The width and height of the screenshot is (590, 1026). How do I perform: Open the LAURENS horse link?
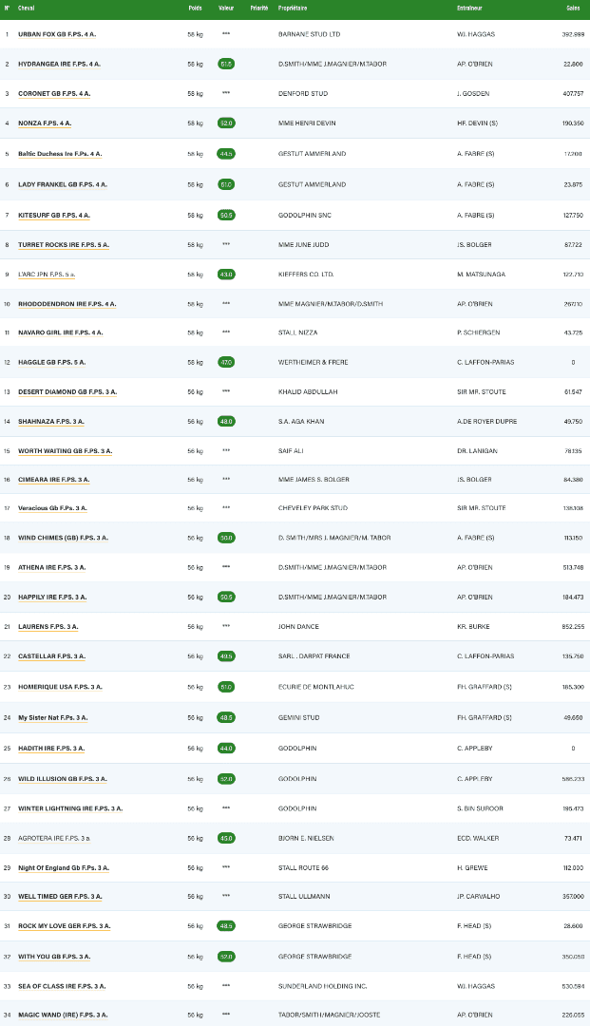[x=48, y=626]
